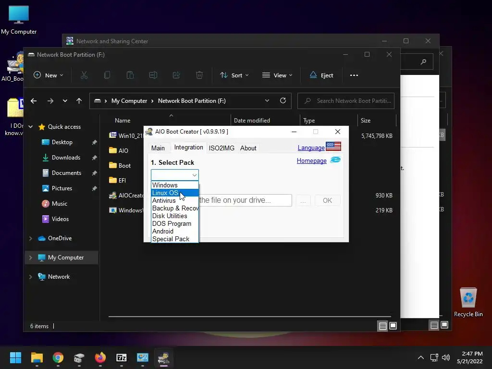Open the Homepage link
This screenshot has width=492, height=369.
click(311, 160)
